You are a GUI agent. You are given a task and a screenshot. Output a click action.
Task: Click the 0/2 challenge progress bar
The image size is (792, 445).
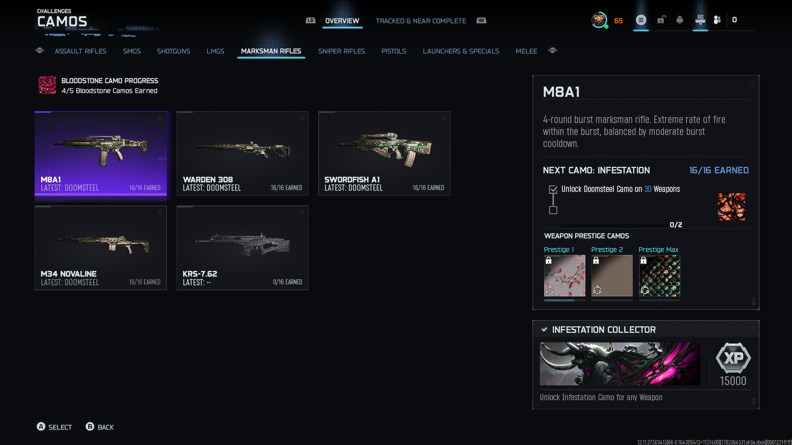coord(615,225)
